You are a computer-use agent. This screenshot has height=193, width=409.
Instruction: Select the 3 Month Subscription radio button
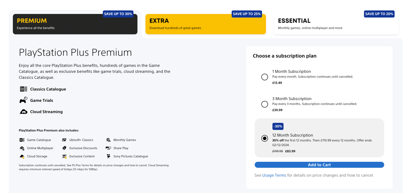(x=265, y=104)
